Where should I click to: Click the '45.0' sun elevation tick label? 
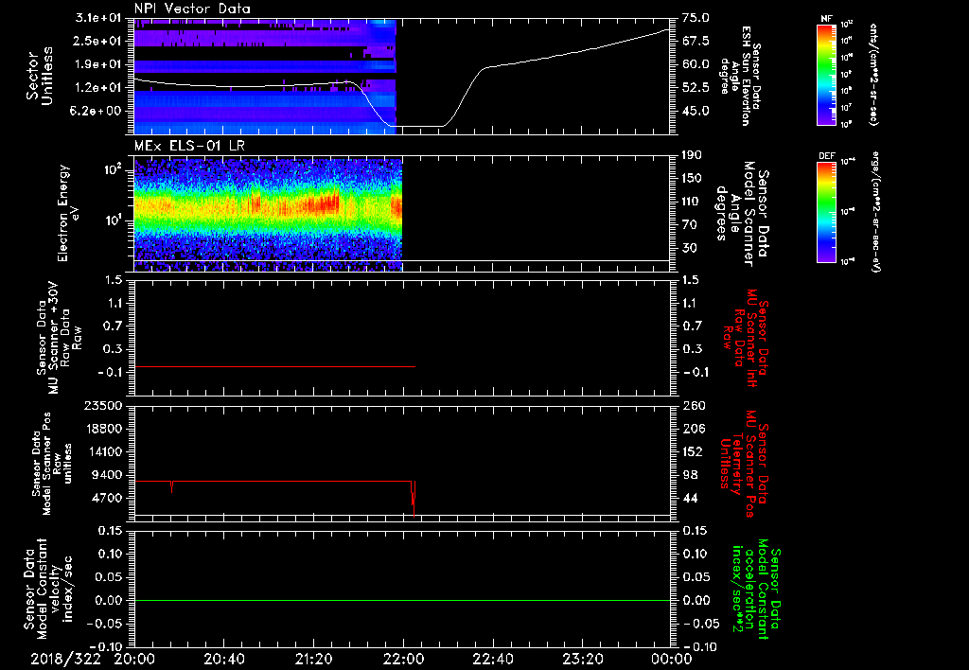[x=696, y=112]
